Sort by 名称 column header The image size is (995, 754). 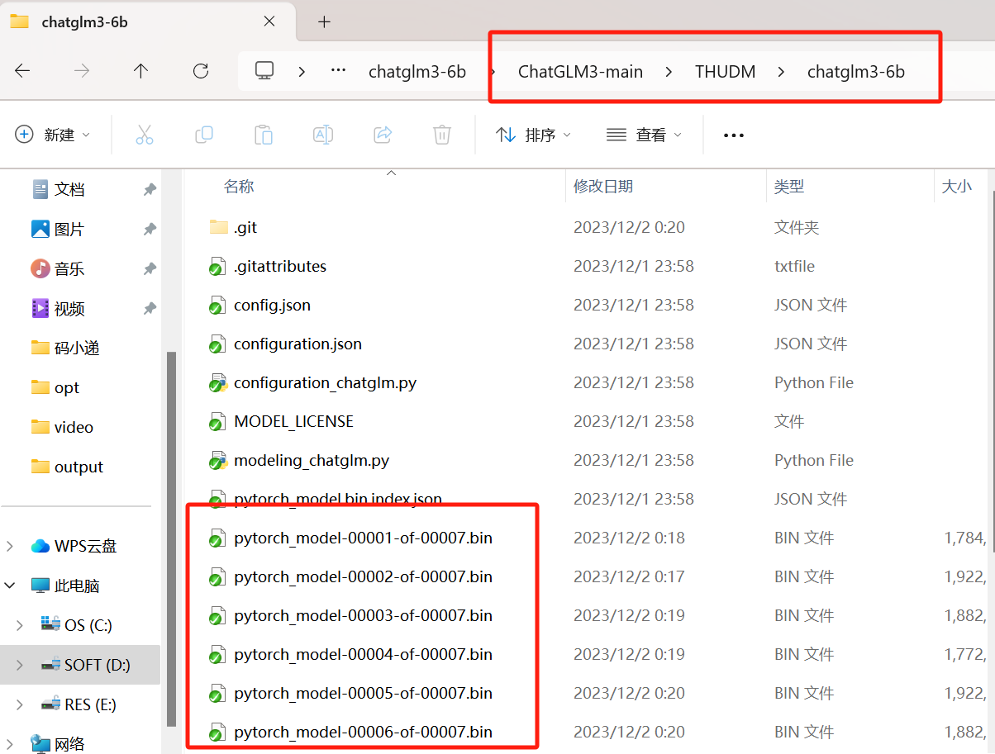(239, 187)
